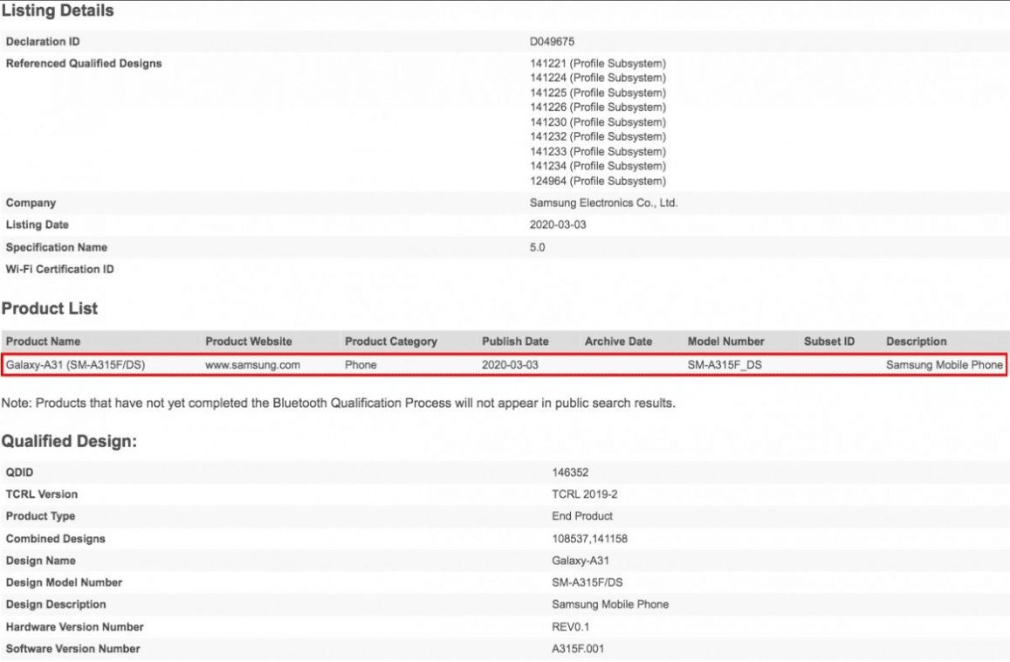Select hardware version REV0.1
Image resolution: width=1010 pixels, height=662 pixels.
coord(571,626)
